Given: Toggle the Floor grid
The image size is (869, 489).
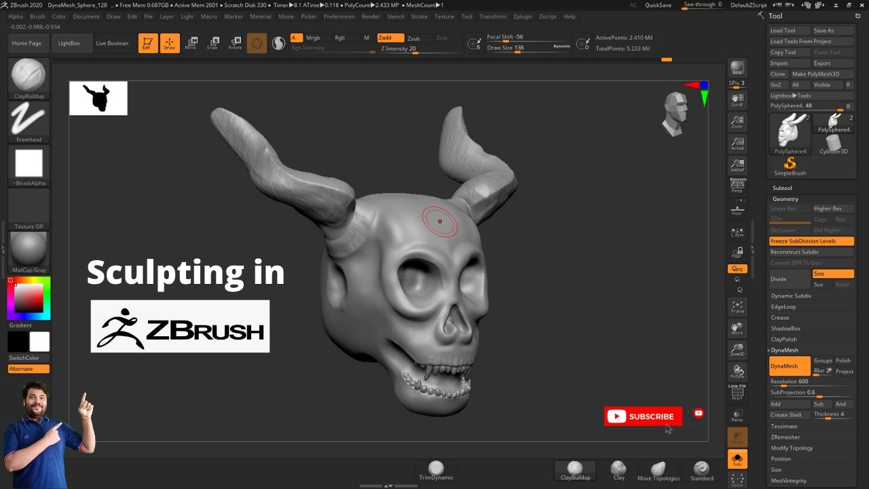Looking at the screenshot, I should click(x=737, y=210).
